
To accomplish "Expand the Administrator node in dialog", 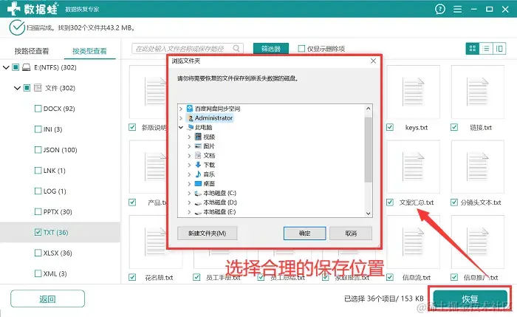I will tap(181, 117).
